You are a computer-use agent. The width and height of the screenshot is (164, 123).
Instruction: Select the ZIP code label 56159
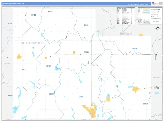tap(145, 104)
